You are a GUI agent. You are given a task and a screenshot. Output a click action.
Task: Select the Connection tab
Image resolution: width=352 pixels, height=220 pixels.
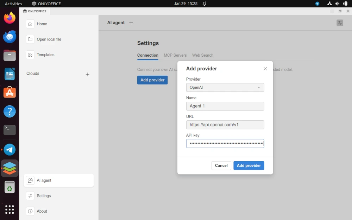[147, 55]
